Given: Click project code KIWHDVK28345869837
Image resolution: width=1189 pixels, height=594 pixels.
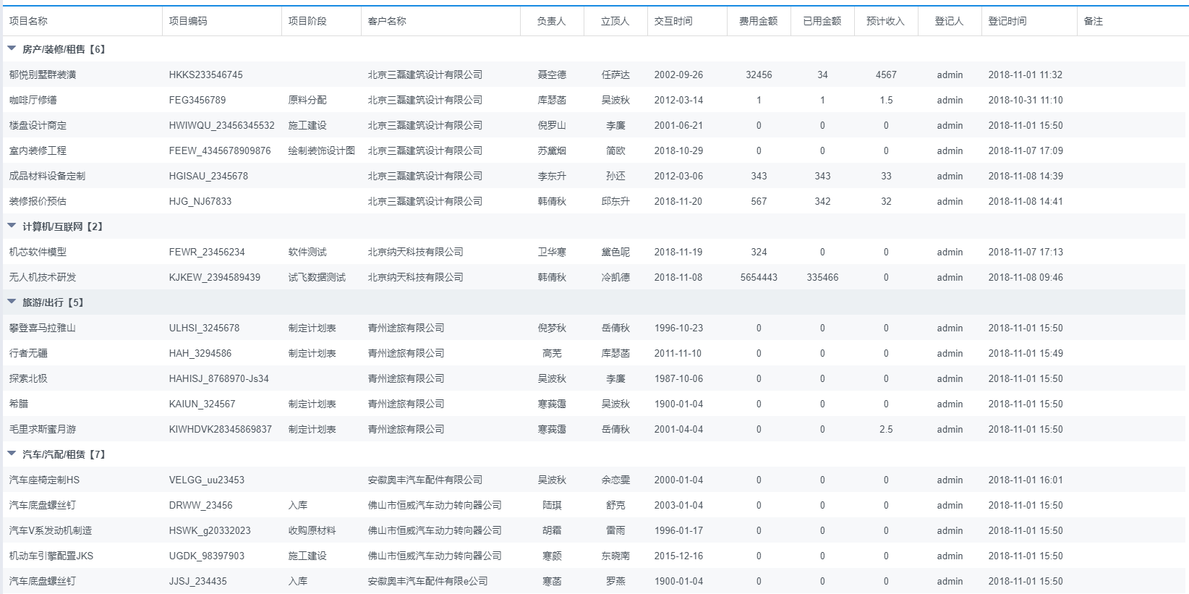Looking at the screenshot, I should pyautogui.click(x=221, y=429).
